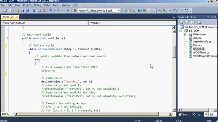Image resolution: width=218 pixels, height=122 pixels.
Task: Refresh the Solution Explorer tree
Action: pyautogui.click(x=192, y=22)
